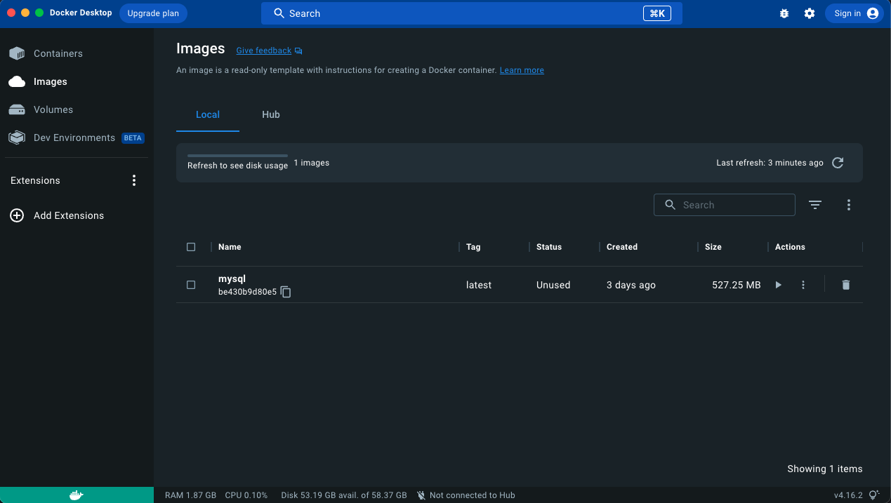Click the CPU 0.10% status entry
The height and width of the screenshot is (503, 891).
(x=246, y=495)
